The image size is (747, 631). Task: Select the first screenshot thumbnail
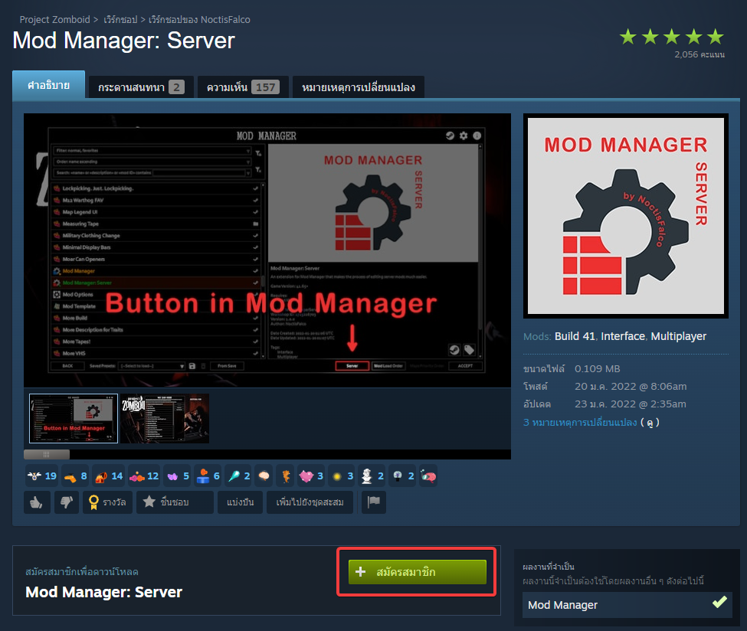tap(74, 419)
